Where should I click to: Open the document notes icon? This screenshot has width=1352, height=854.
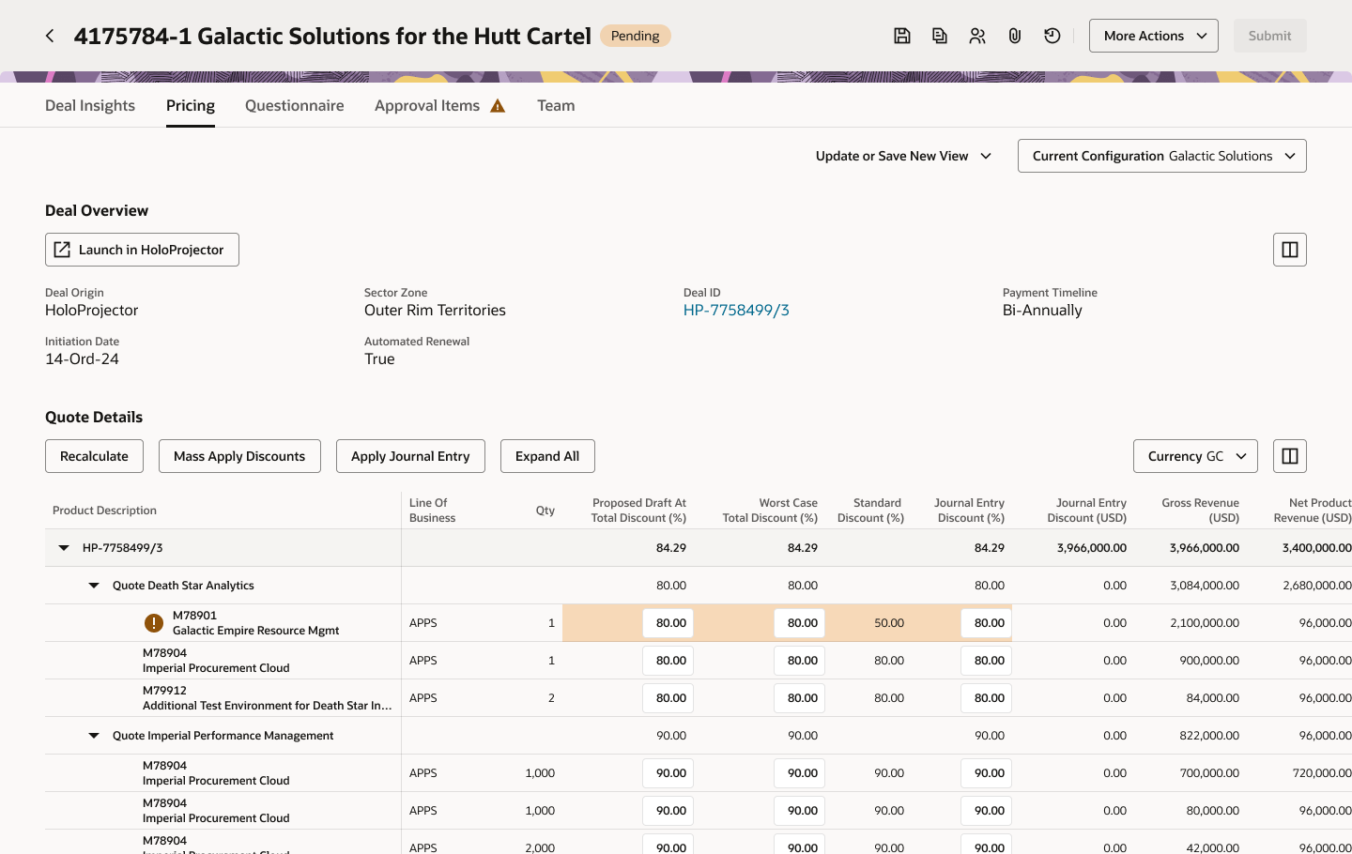coord(940,36)
